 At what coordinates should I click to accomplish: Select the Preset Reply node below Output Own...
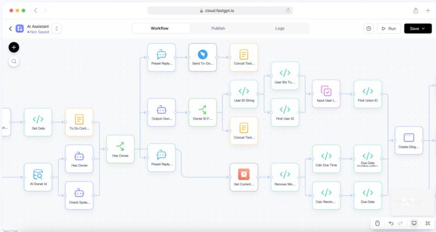click(x=162, y=158)
